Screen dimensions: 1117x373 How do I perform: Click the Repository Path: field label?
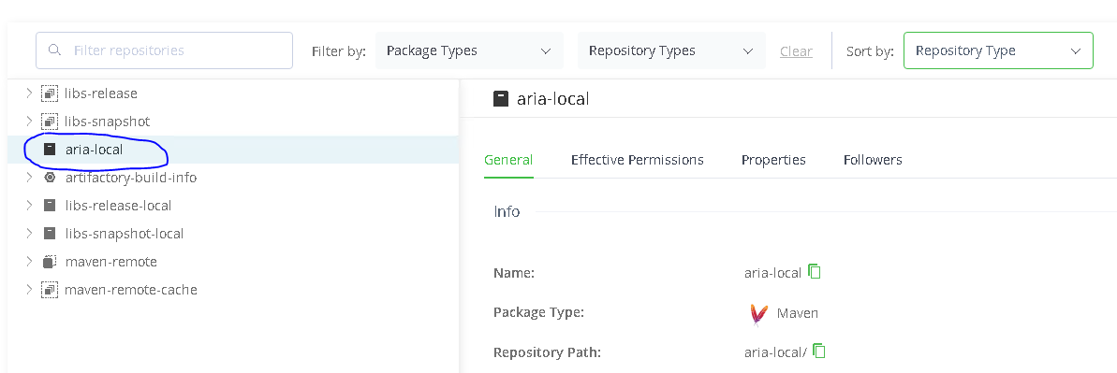pyautogui.click(x=547, y=351)
